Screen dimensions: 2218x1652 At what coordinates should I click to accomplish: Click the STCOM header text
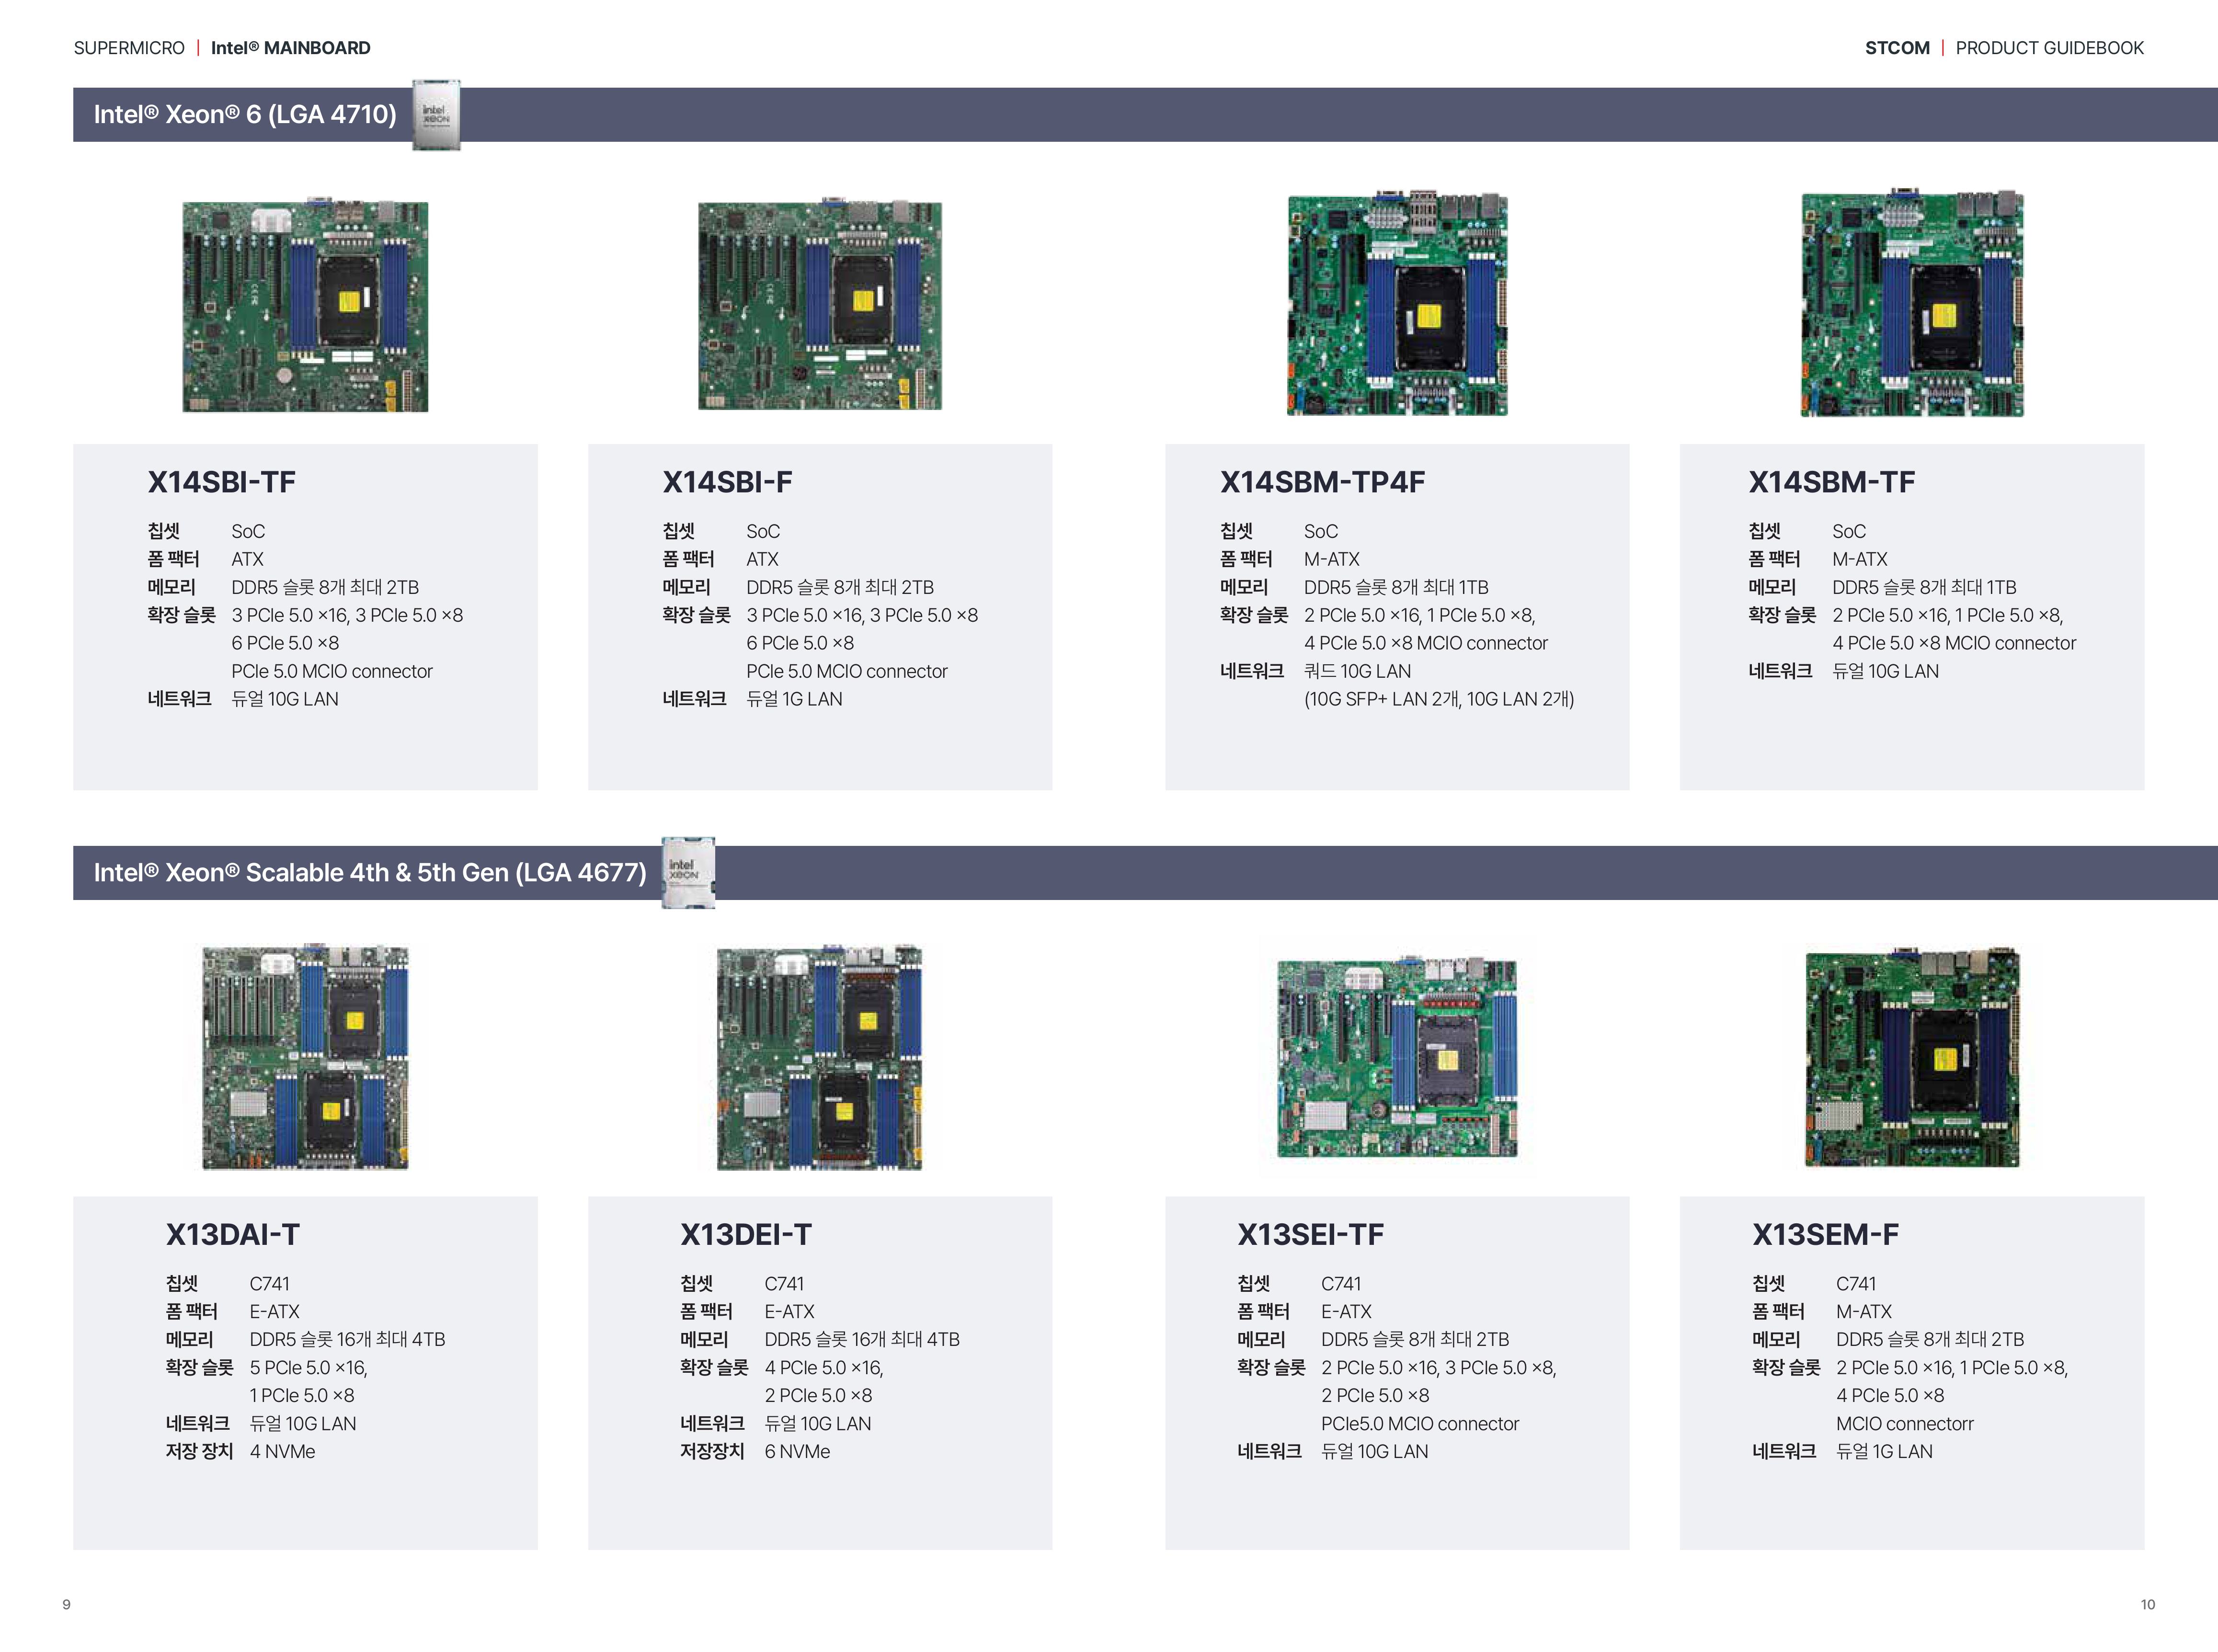tap(1897, 48)
